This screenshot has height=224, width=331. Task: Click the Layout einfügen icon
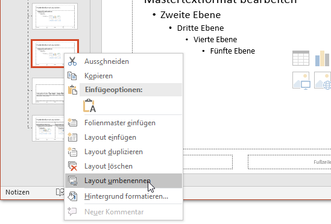pyautogui.click(x=72, y=137)
